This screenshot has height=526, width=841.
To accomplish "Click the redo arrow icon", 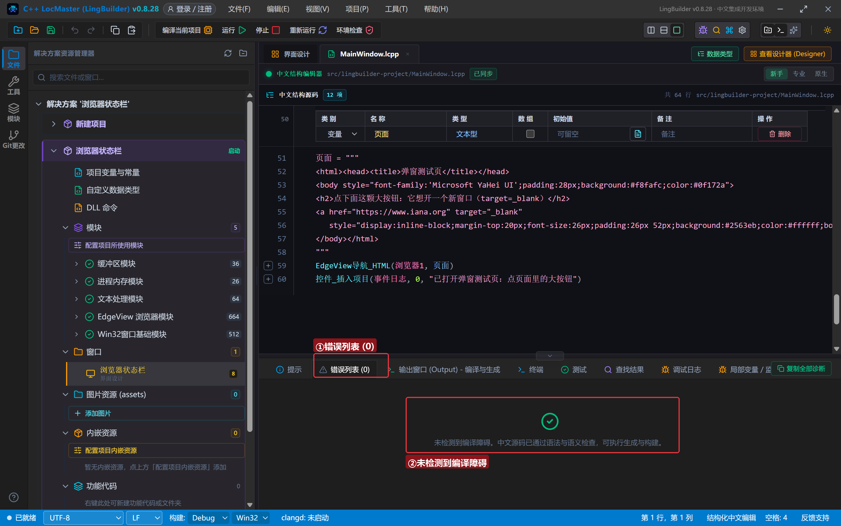I will [x=91, y=30].
